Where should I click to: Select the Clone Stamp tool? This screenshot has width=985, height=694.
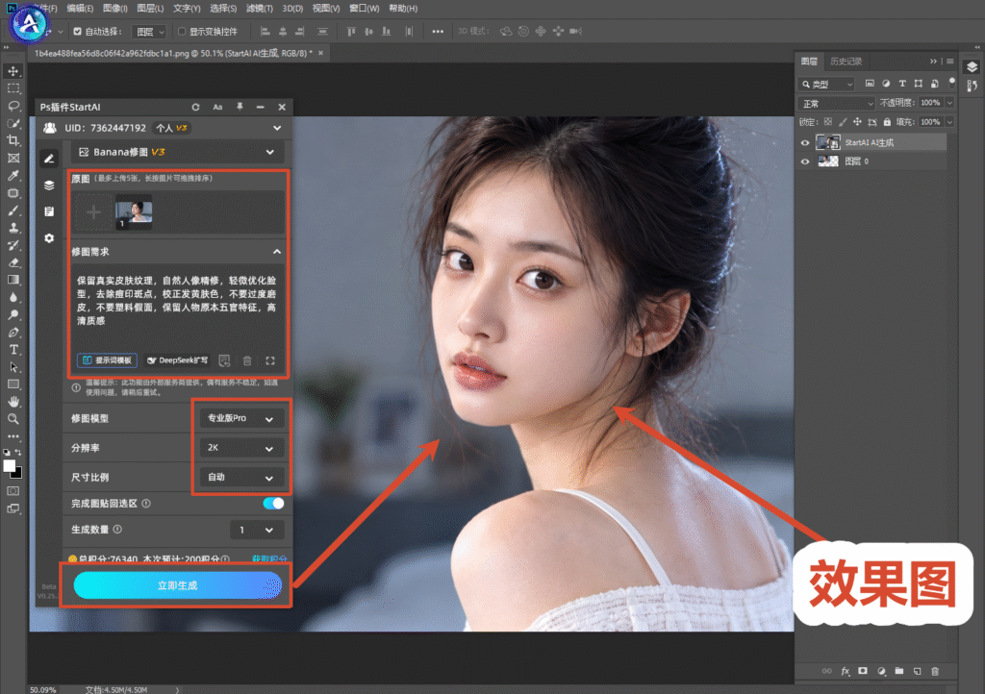[13, 228]
